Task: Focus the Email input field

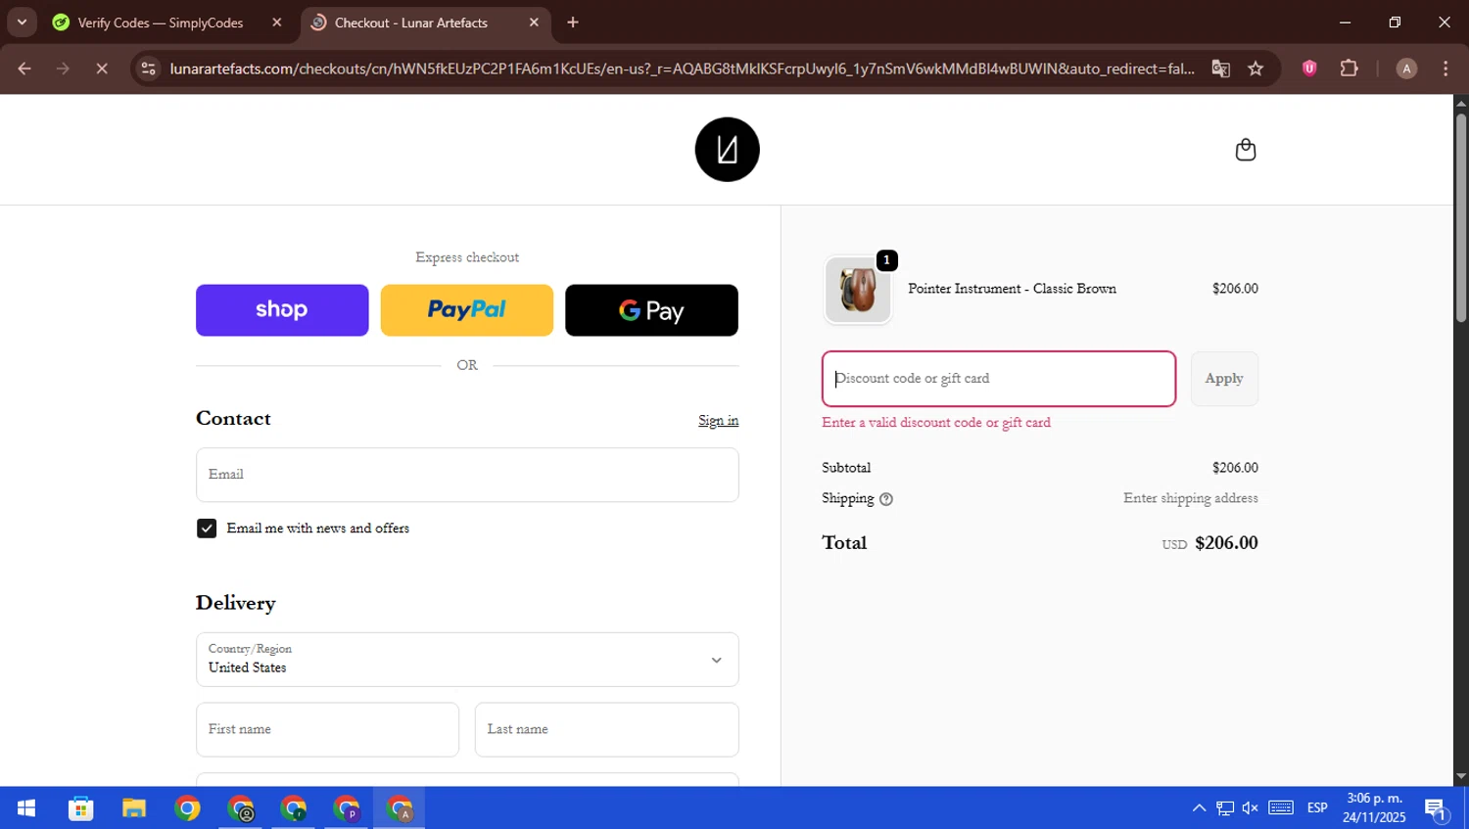Action: 467,476
